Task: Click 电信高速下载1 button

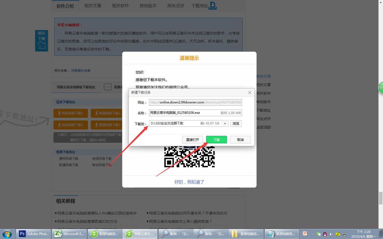Action: click(x=70, y=113)
